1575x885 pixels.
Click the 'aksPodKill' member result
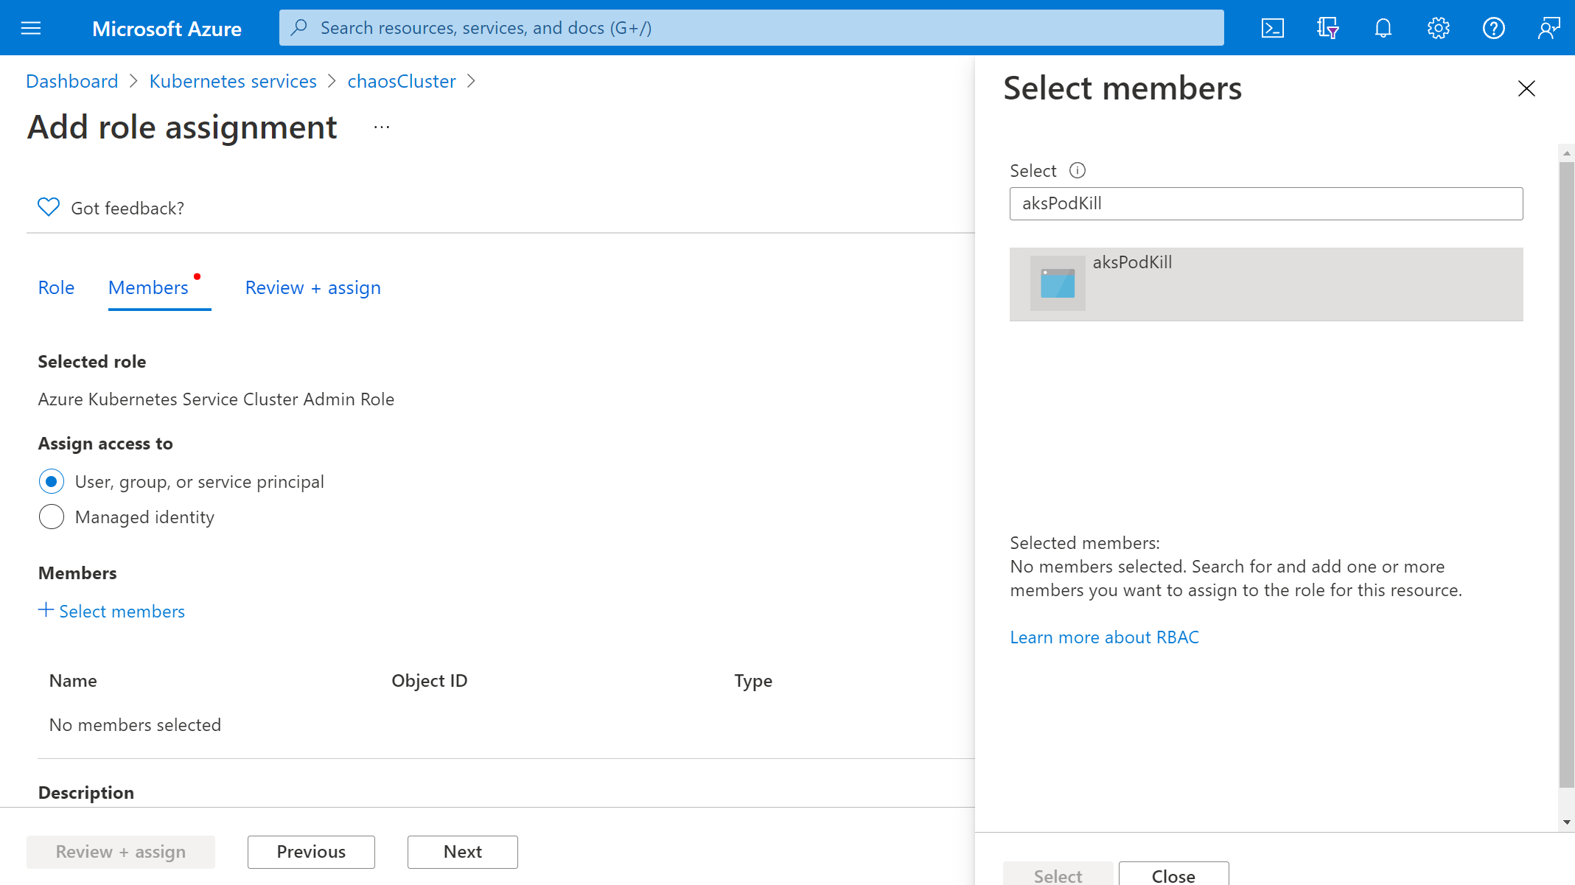pyautogui.click(x=1267, y=284)
